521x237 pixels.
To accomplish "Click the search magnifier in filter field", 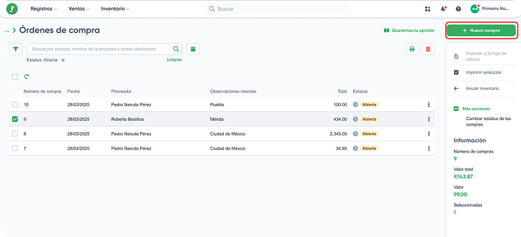I will click(x=176, y=49).
